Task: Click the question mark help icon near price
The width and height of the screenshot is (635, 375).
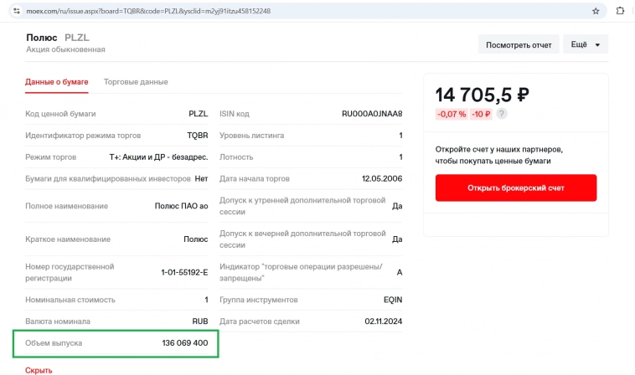Action: (502, 114)
